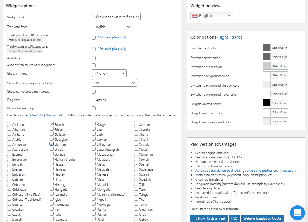Click the Check All flag languages link
The width and height of the screenshot is (308, 222).
tap(37, 115)
